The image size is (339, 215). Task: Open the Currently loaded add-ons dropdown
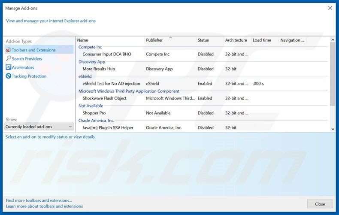click(39, 127)
